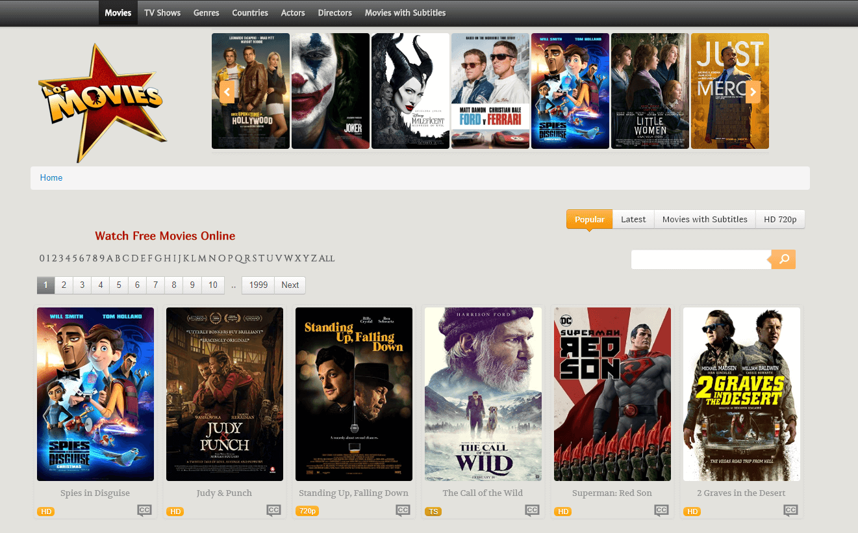Open the Movies with Subtitles tab
The height and width of the screenshot is (533, 858).
(x=704, y=219)
